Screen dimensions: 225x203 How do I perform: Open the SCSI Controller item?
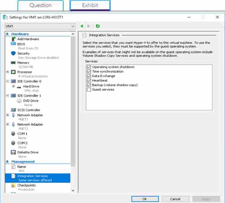[29, 110]
